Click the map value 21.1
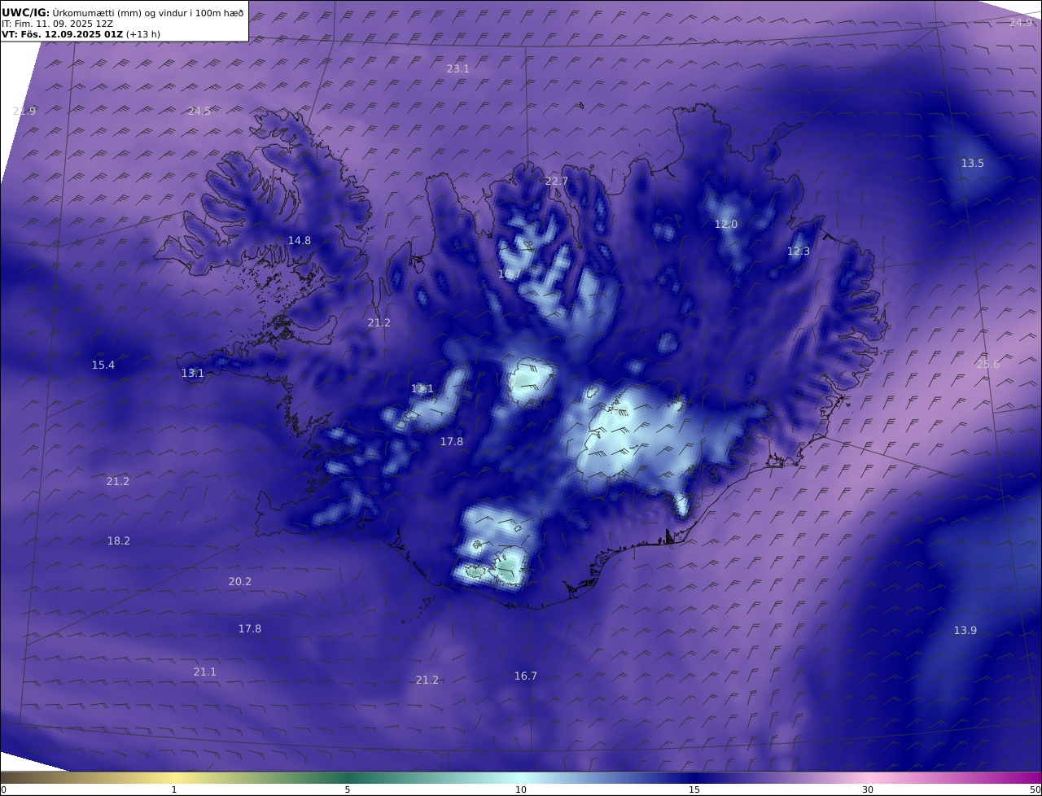This screenshot has height=796, width=1042. (205, 671)
